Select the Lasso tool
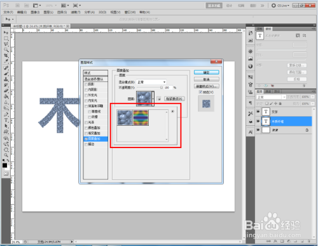The image size is (318, 246). point(6,44)
